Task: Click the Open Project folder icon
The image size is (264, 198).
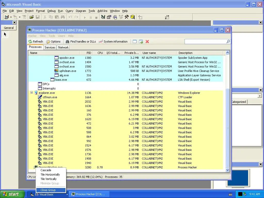Action: point(31,17)
